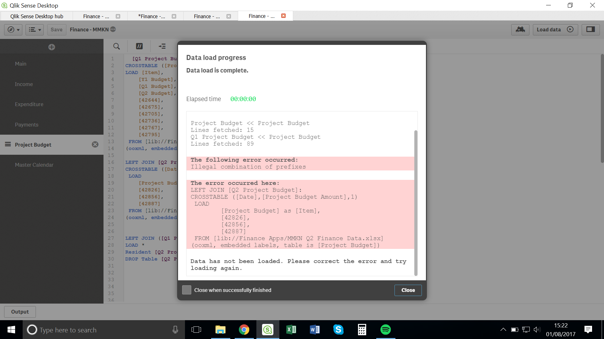Click the 'Lines fetched: 89' log line
Image resolution: width=604 pixels, height=339 pixels.
(x=222, y=144)
